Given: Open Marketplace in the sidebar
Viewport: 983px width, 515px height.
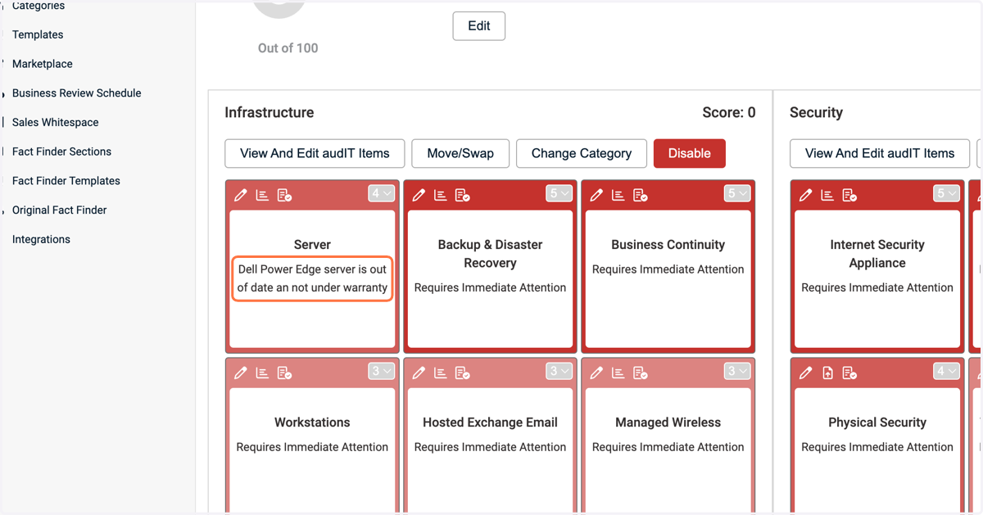Looking at the screenshot, I should tap(43, 64).
